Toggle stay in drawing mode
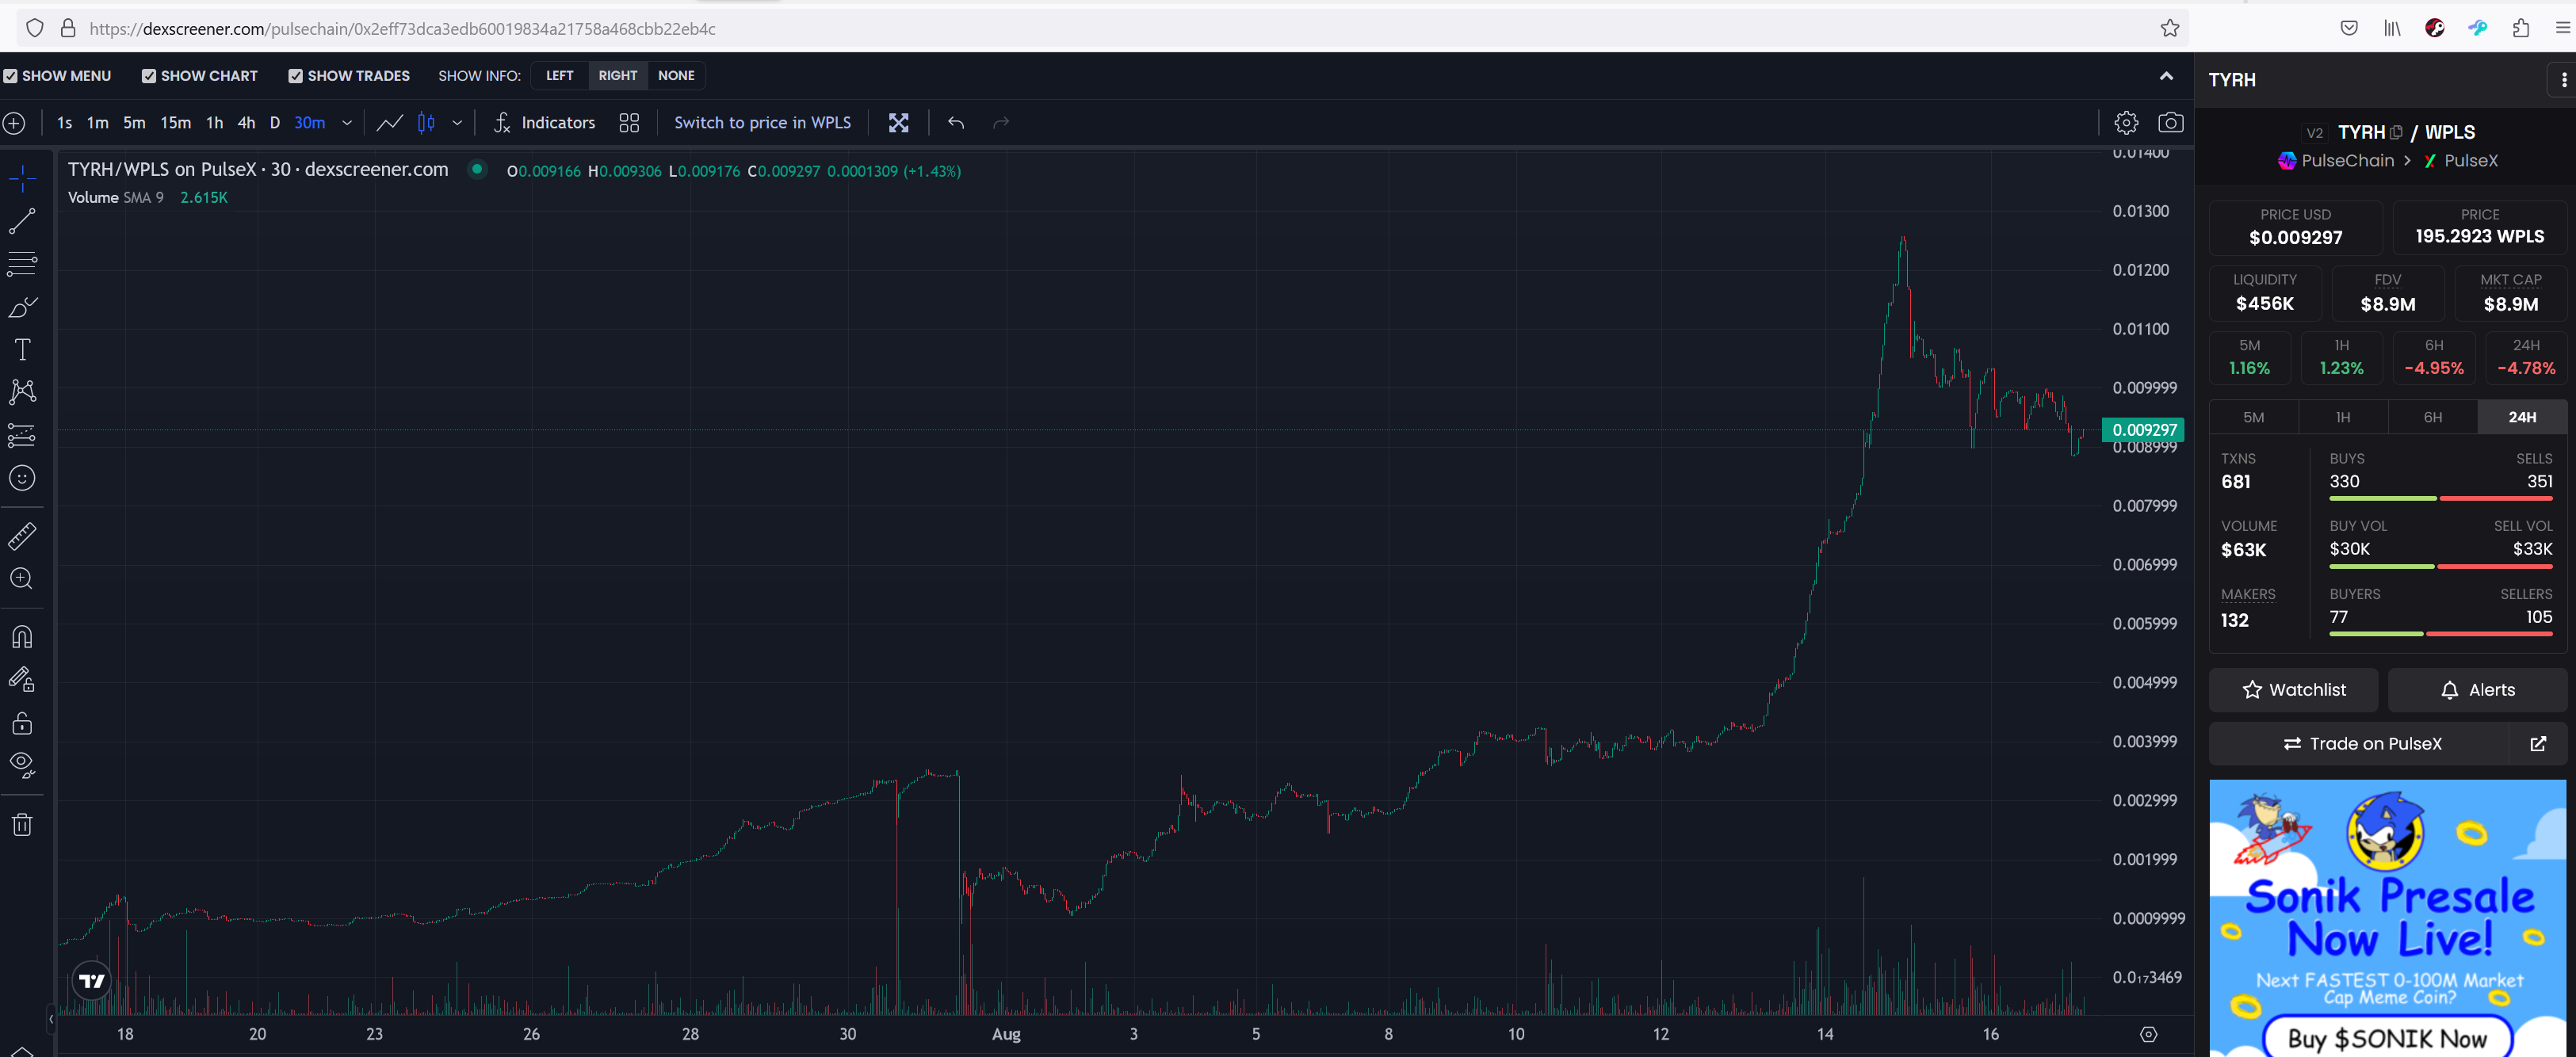The height and width of the screenshot is (1057, 2576). point(22,680)
